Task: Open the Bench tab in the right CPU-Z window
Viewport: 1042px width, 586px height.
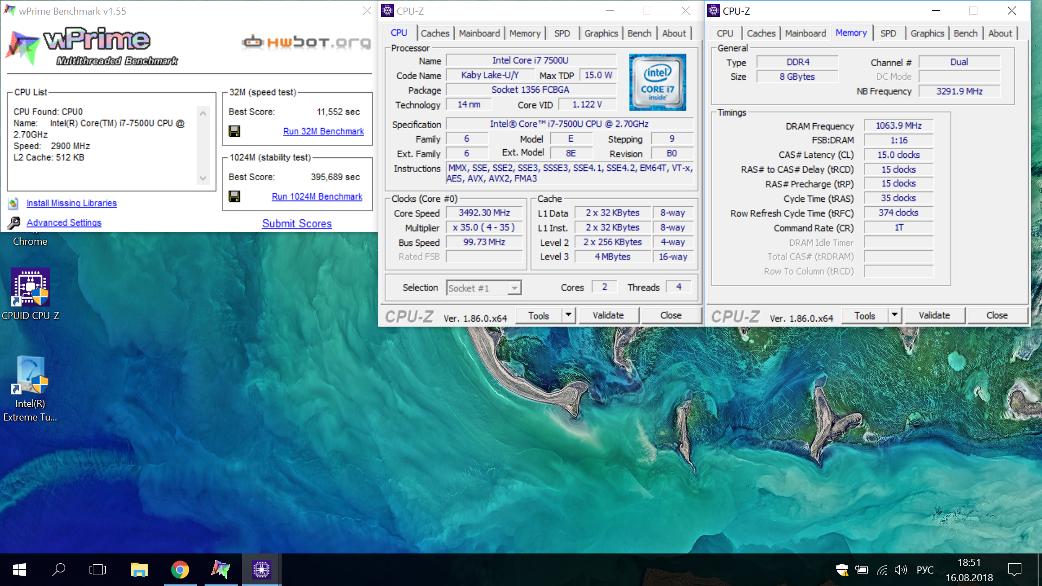Action: pyautogui.click(x=965, y=33)
